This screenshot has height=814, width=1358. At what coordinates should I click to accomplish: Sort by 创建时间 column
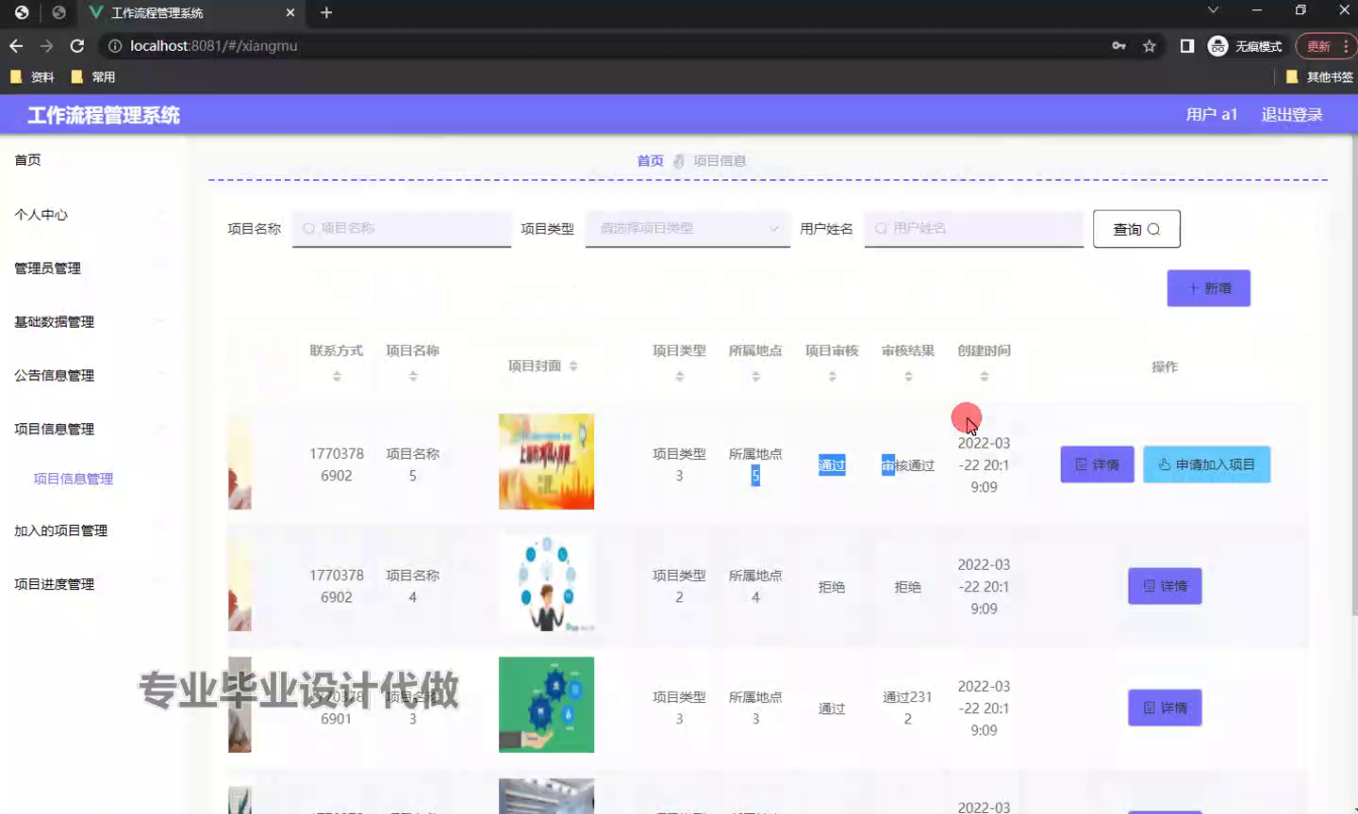click(984, 376)
